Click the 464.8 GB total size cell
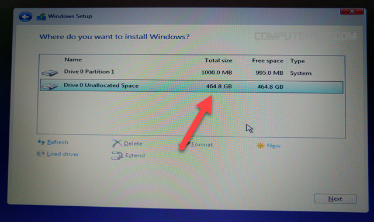Screen dimensions: 374x222 [x=219, y=86]
